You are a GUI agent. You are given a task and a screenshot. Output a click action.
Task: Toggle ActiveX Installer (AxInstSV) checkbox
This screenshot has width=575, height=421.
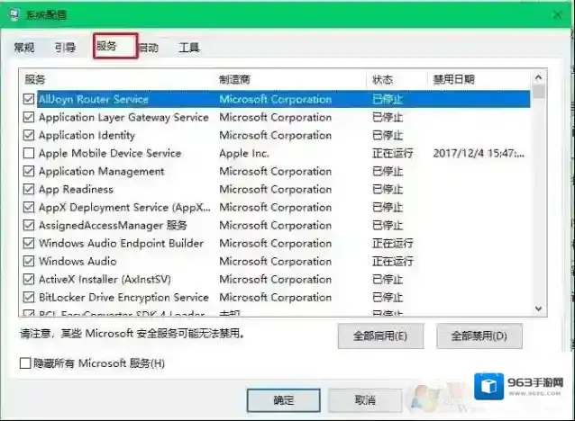coord(29,280)
